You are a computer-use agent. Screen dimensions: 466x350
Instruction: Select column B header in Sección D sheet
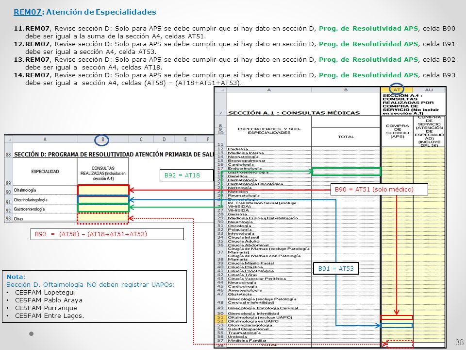(103, 140)
